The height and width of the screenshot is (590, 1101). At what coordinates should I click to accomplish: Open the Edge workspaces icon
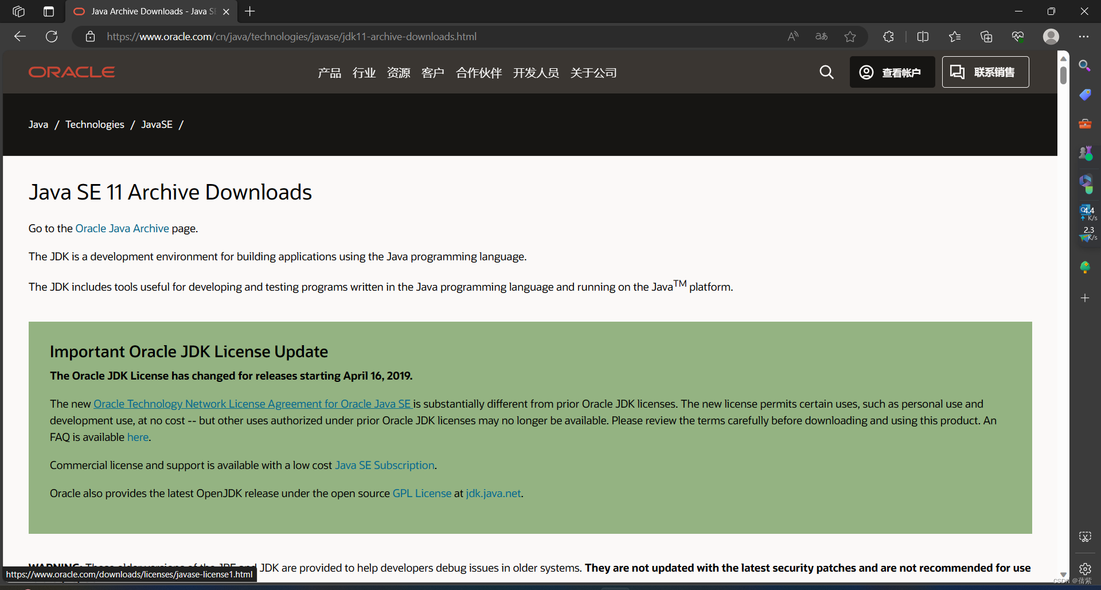[x=18, y=11]
